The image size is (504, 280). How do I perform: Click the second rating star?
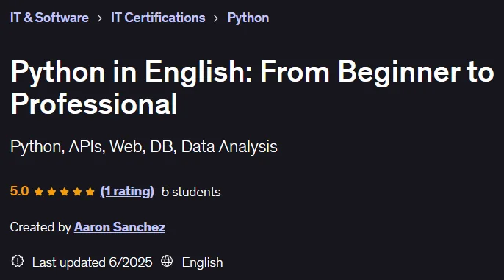point(51,192)
